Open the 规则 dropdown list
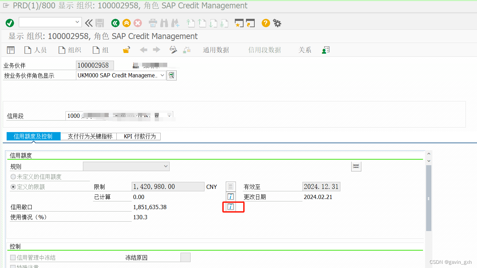 166,166
